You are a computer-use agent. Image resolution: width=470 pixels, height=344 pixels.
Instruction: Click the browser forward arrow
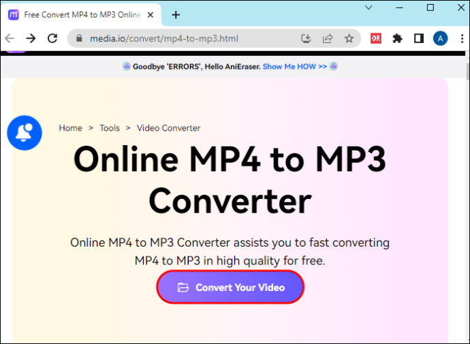[x=31, y=38]
